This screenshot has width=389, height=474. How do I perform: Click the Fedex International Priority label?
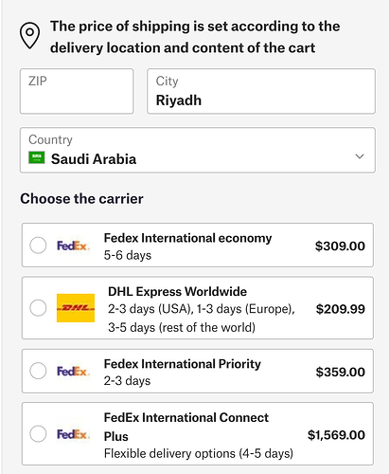(183, 364)
